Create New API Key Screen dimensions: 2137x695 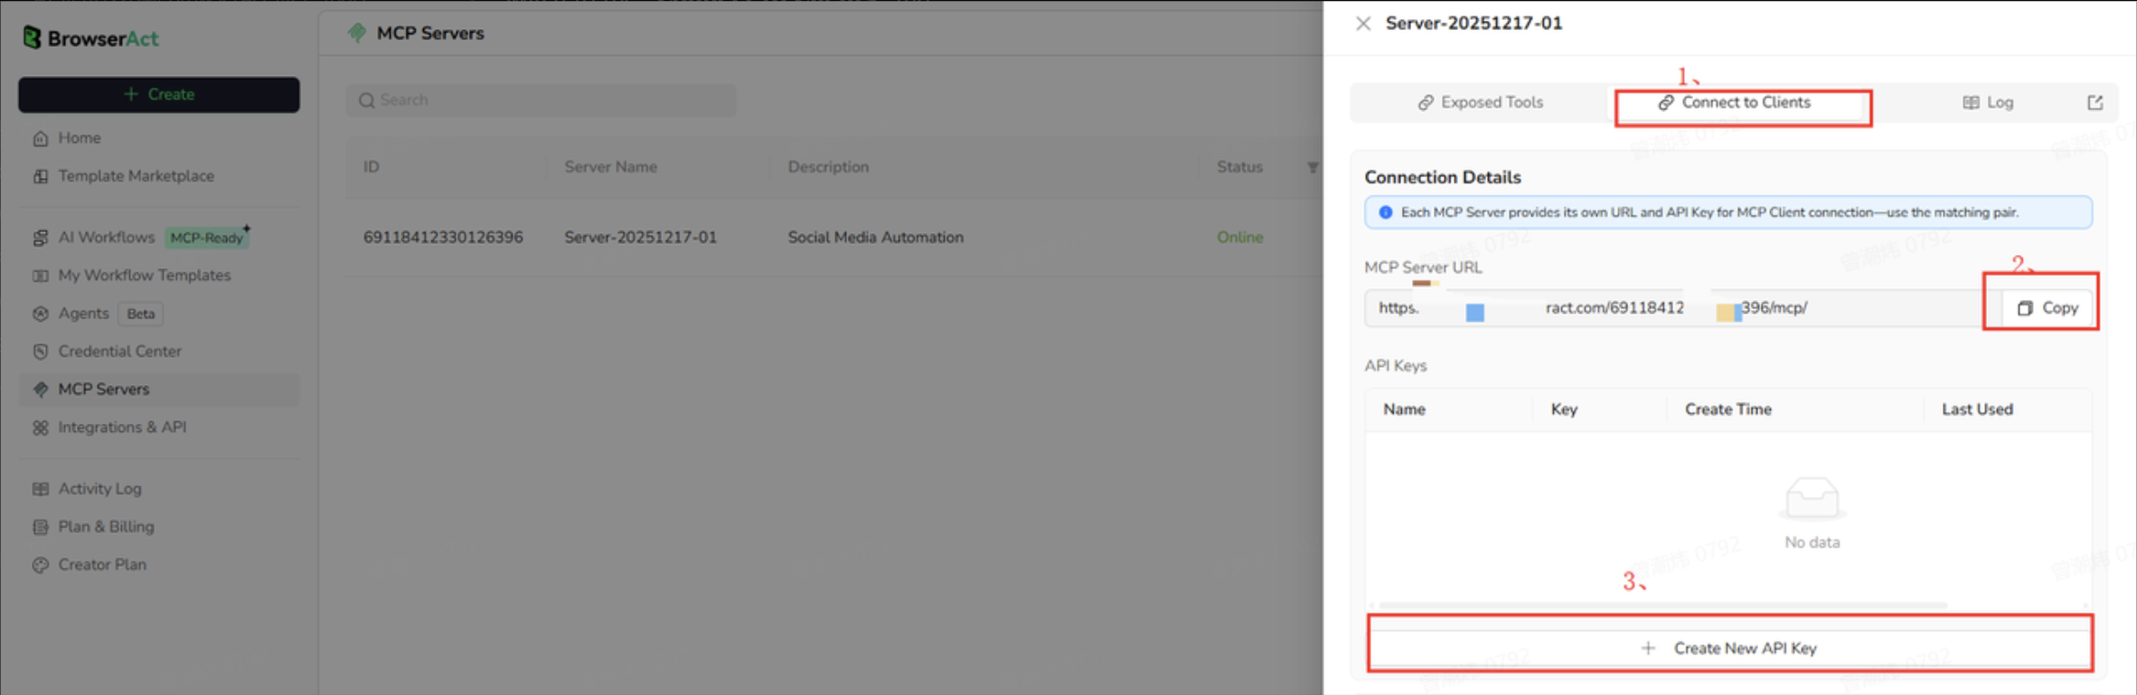pyautogui.click(x=1729, y=648)
